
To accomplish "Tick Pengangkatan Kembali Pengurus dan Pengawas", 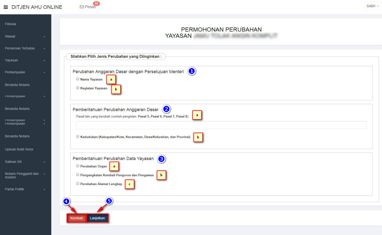I will [x=78, y=175].
